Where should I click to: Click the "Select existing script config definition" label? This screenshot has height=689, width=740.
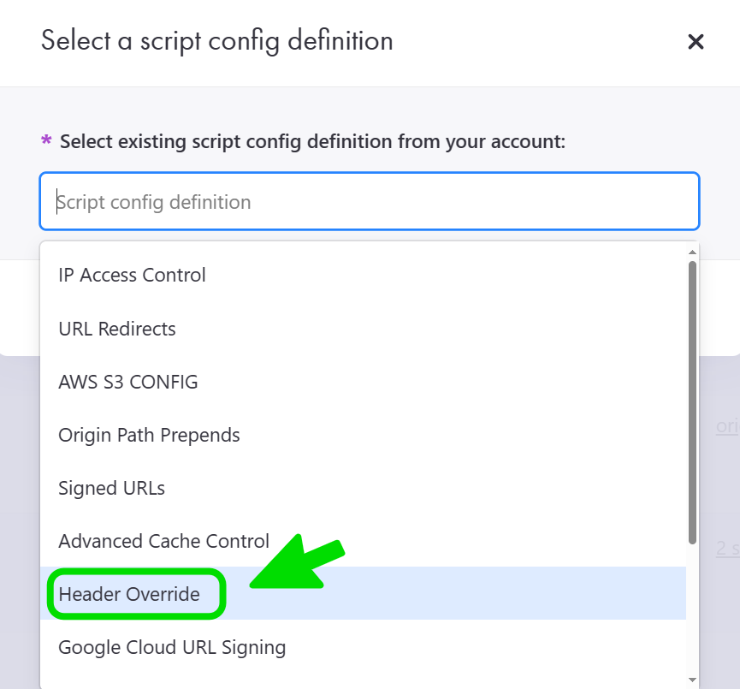click(x=312, y=141)
